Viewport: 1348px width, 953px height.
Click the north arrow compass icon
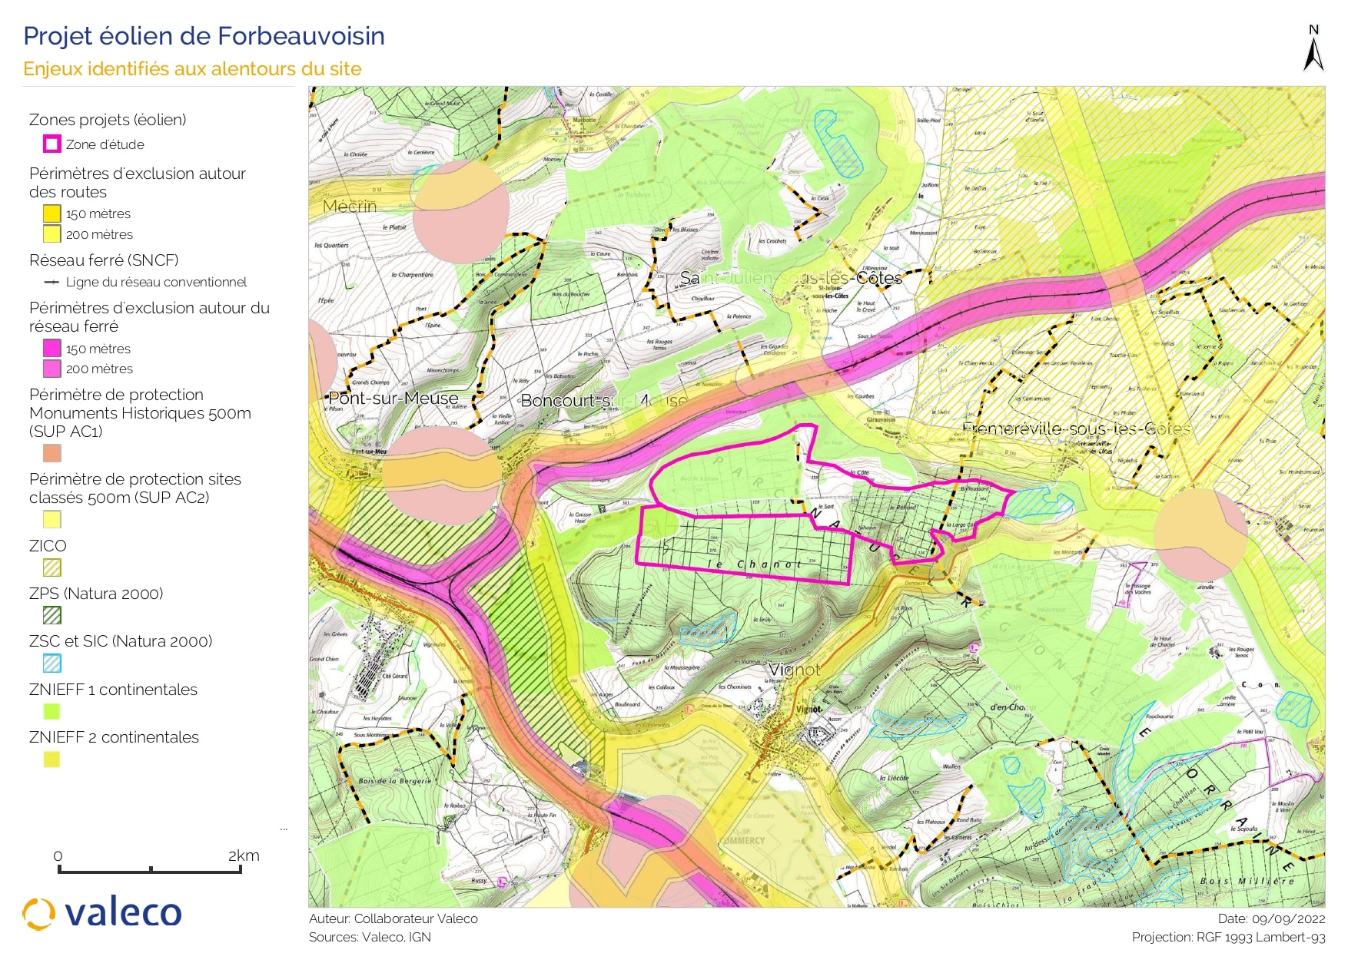point(1313,49)
